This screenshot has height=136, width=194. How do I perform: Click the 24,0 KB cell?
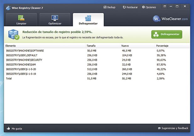[126, 60]
